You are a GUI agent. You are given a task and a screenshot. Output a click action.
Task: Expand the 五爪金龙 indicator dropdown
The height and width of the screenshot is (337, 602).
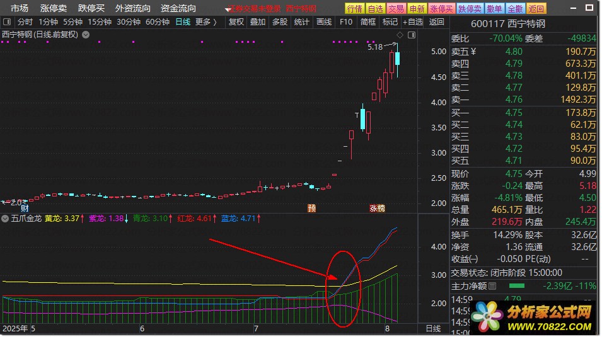pyautogui.click(x=5, y=219)
